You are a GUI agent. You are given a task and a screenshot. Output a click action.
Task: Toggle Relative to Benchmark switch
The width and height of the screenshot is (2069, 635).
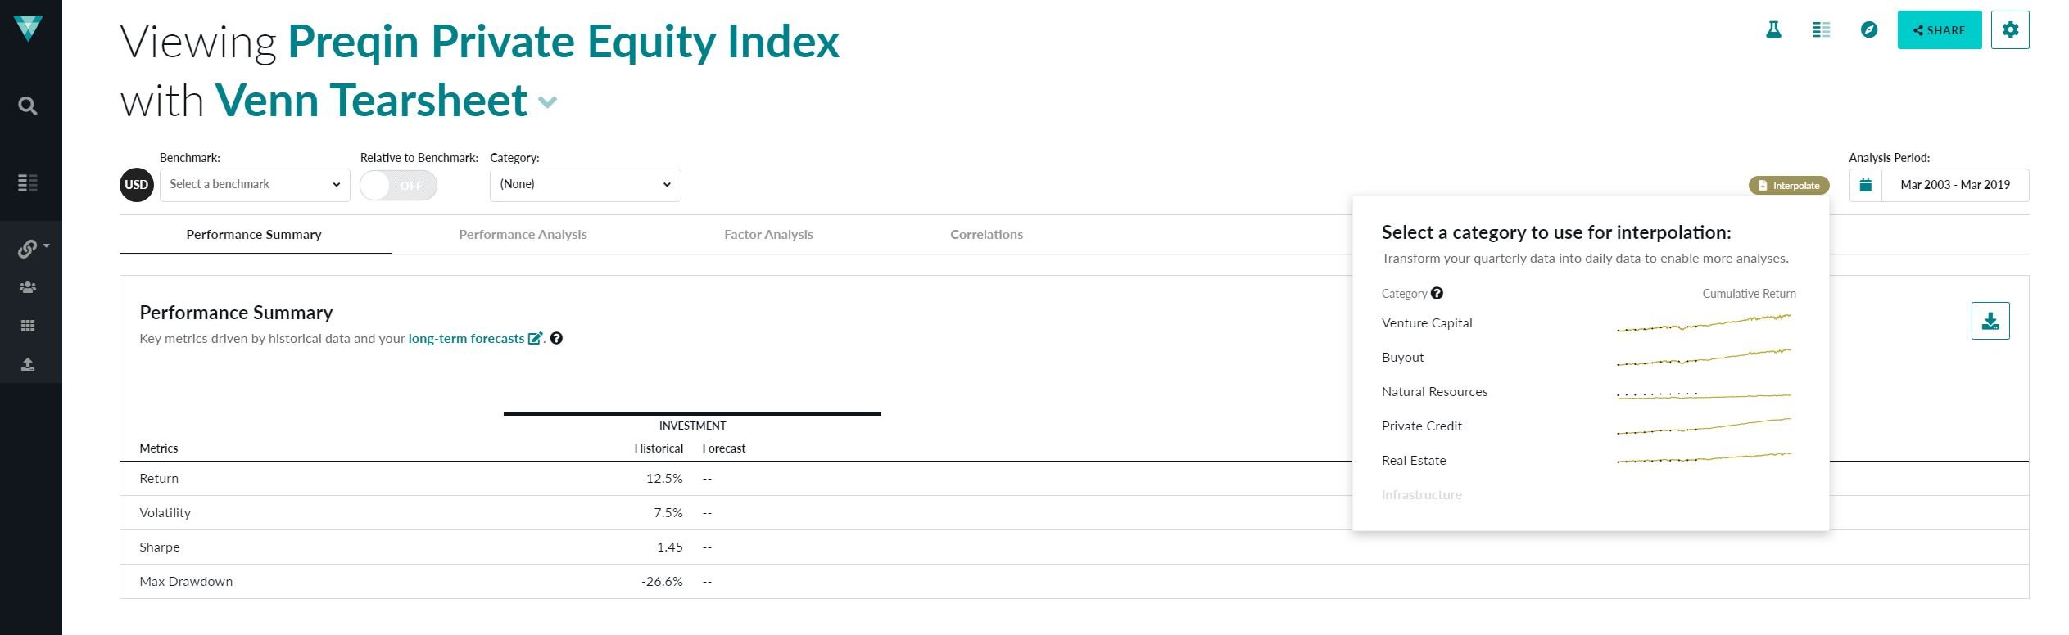coord(398,185)
